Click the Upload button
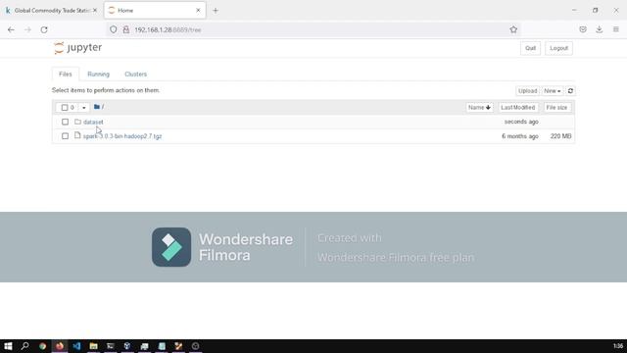 coord(527,91)
